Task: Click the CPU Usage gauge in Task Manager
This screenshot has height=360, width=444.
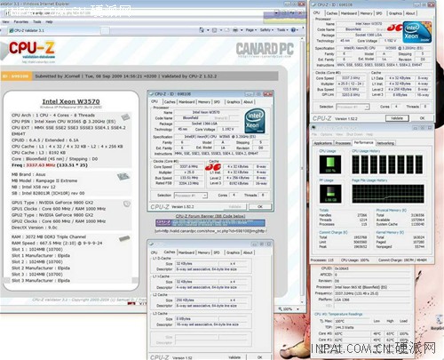Action: point(330,164)
